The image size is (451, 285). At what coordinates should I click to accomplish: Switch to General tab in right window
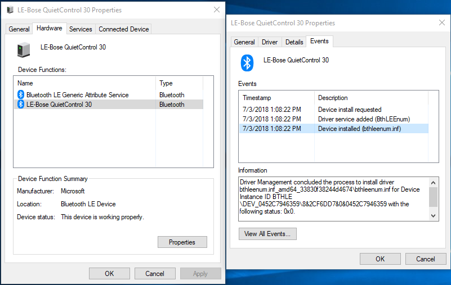pyautogui.click(x=244, y=42)
